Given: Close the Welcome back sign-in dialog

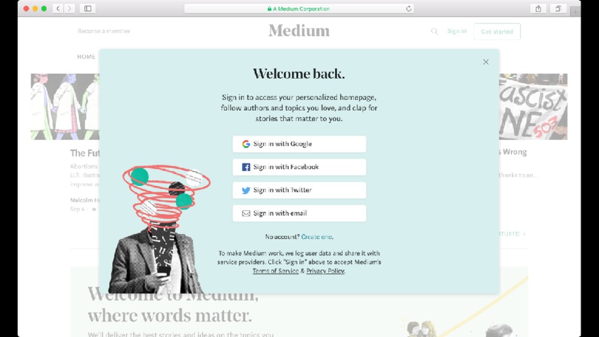Looking at the screenshot, I should pyautogui.click(x=486, y=62).
